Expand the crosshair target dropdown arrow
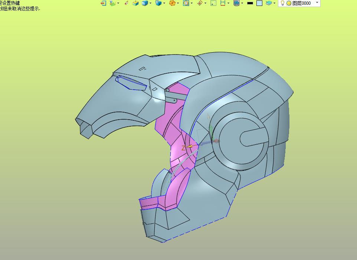The image size is (357, 260). click(x=206, y=3)
